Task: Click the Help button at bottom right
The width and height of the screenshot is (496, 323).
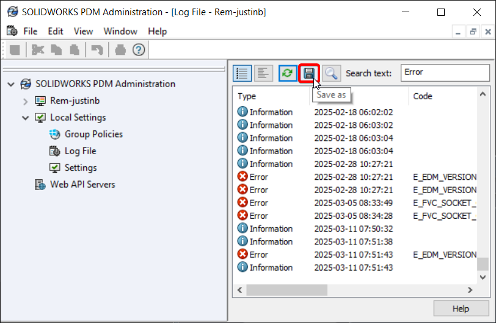Action: click(461, 308)
